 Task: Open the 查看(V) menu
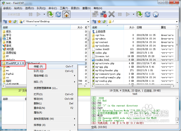[x=86, y=8]
